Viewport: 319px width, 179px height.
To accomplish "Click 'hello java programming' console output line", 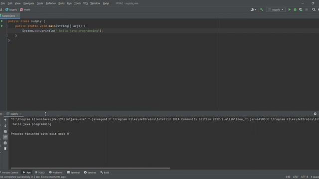I will coord(32,124).
